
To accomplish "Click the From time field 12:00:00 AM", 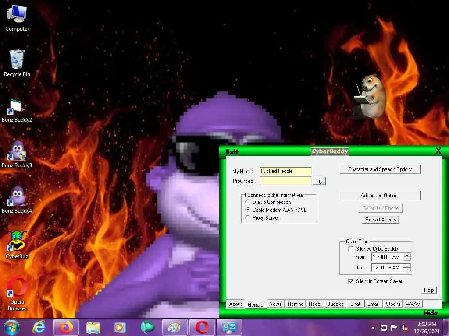I will [387, 257].
